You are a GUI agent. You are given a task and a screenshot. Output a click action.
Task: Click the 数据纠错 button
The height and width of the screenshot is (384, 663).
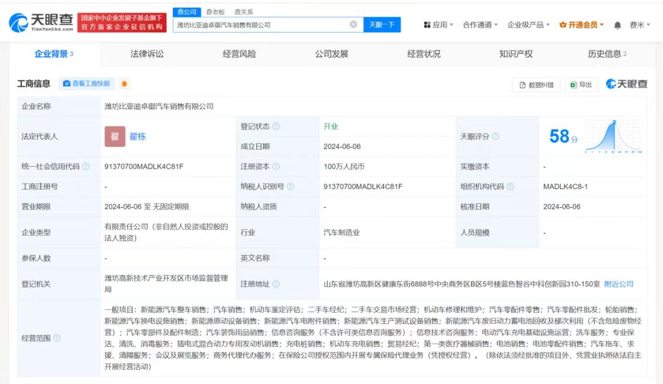pyautogui.click(x=536, y=85)
